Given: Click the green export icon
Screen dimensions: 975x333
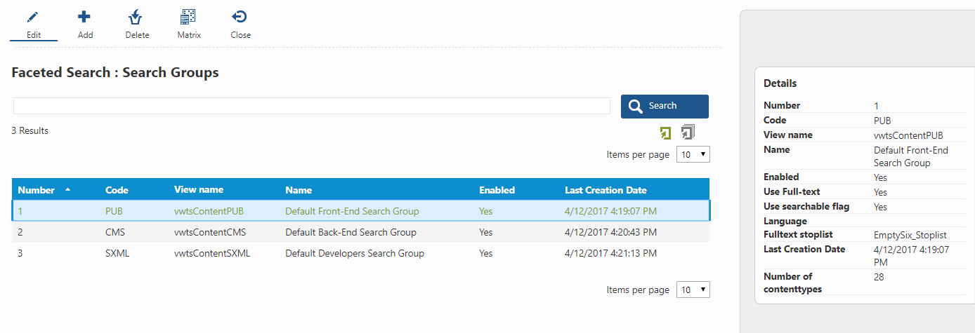Looking at the screenshot, I should coord(666,132).
